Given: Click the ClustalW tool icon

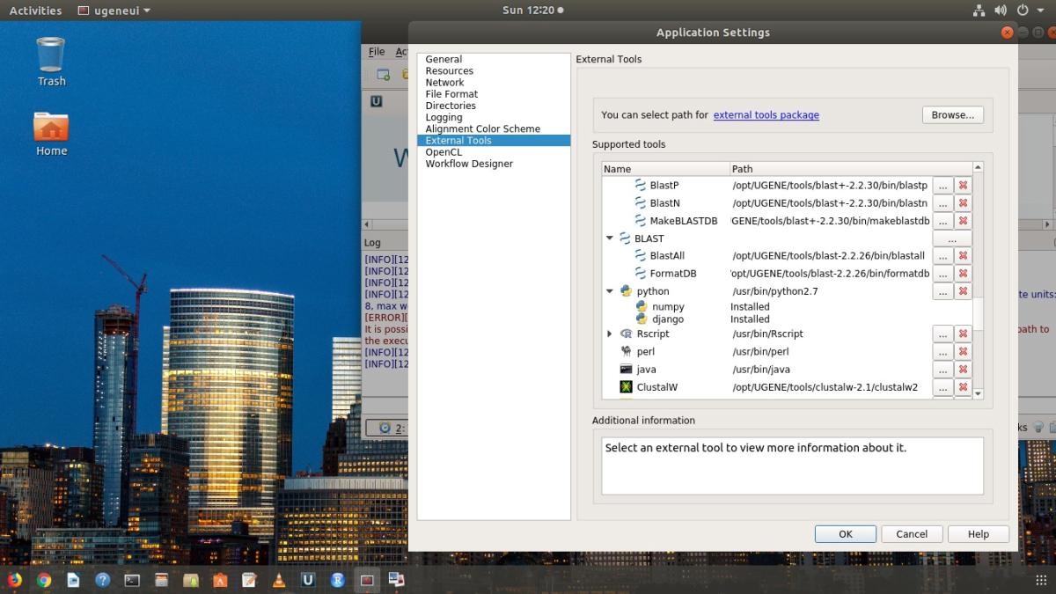Looking at the screenshot, I should point(626,387).
